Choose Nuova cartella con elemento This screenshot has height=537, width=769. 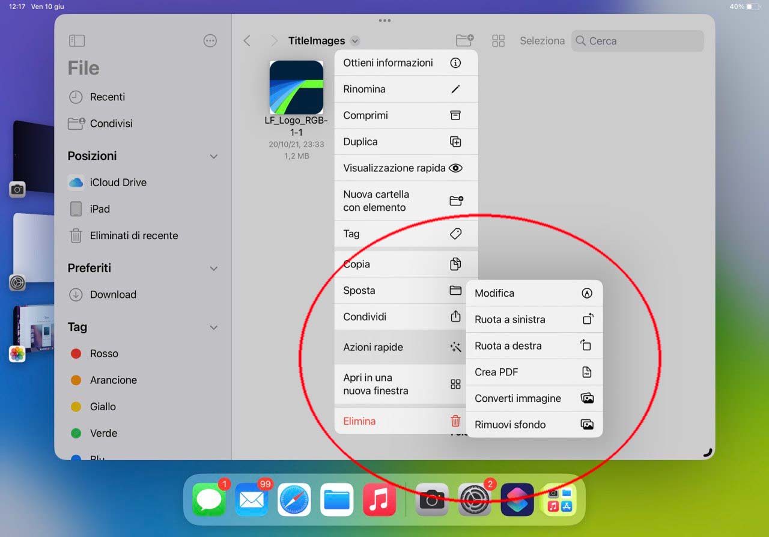pos(406,201)
